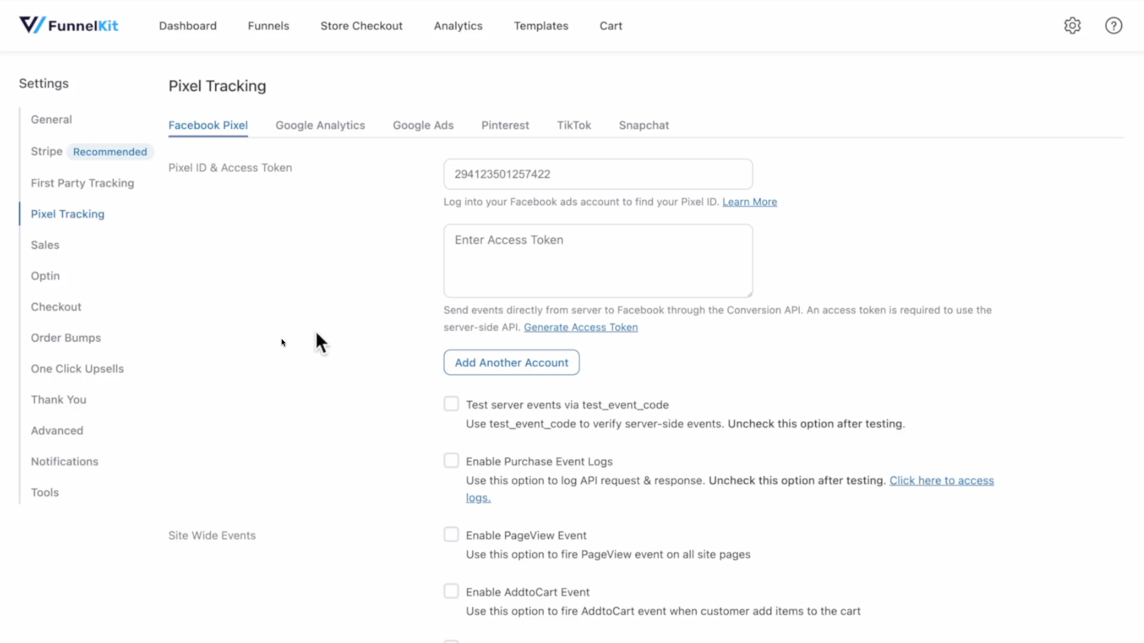The image size is (1144, 643).
Task: Enable Purchase Event Logs checkbox
Action: [451, 461]
